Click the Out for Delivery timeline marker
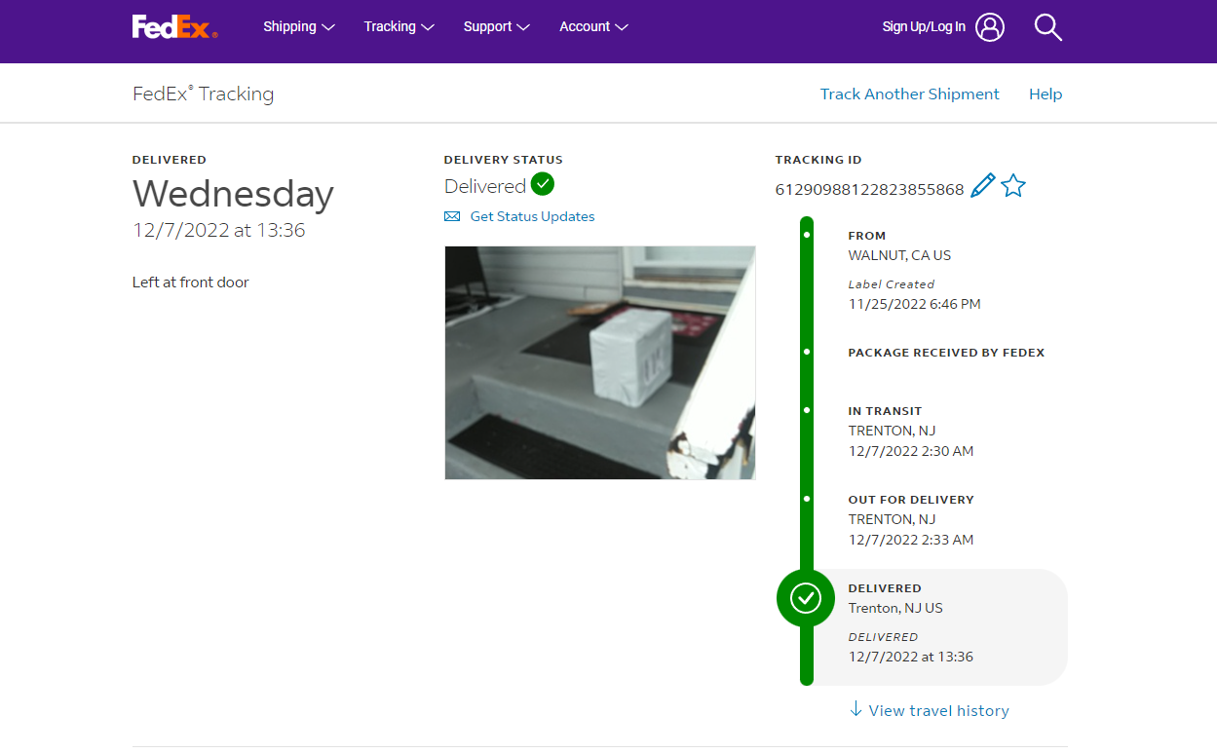Screen dimensions: 1217x753 (807, 499)
